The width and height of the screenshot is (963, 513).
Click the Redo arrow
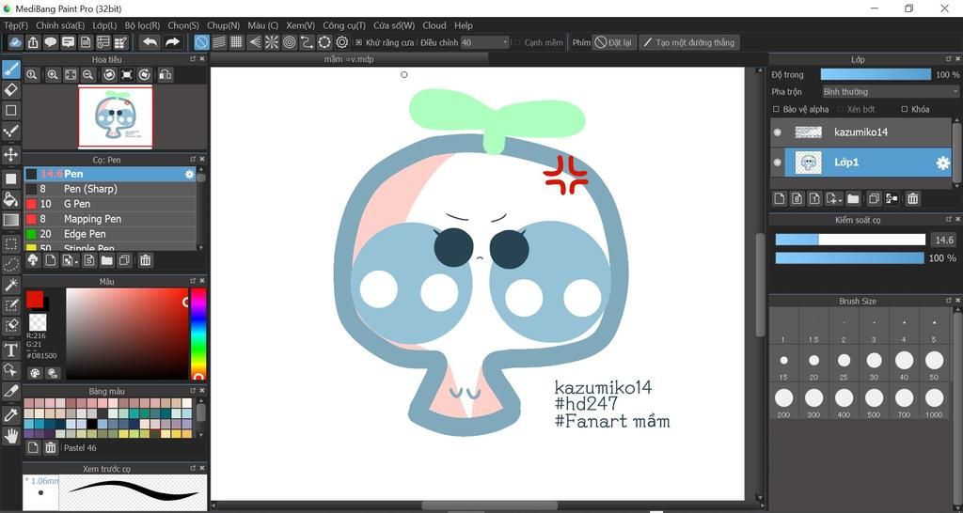[x=173, y=42]
